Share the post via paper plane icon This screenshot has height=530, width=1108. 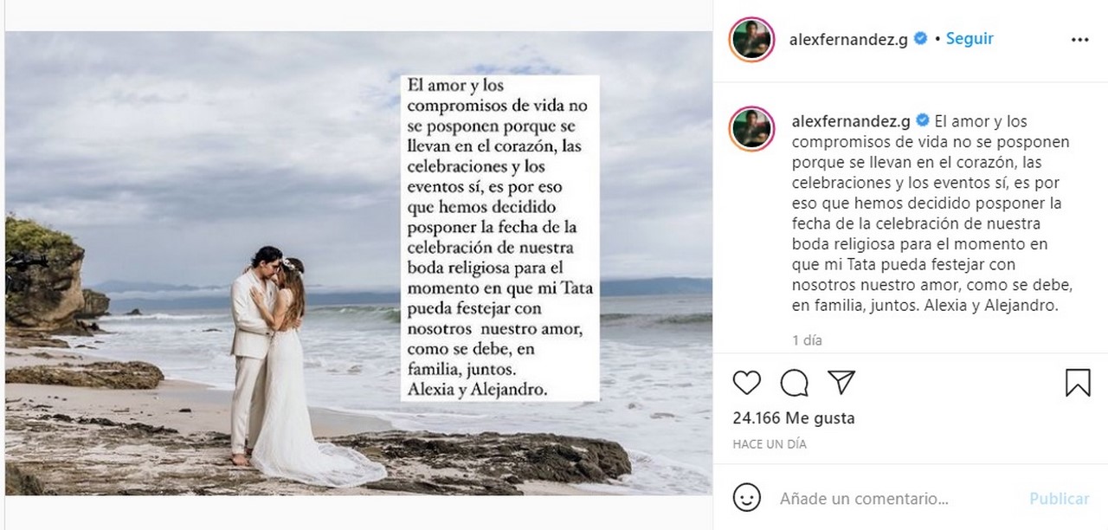point(841,383)
